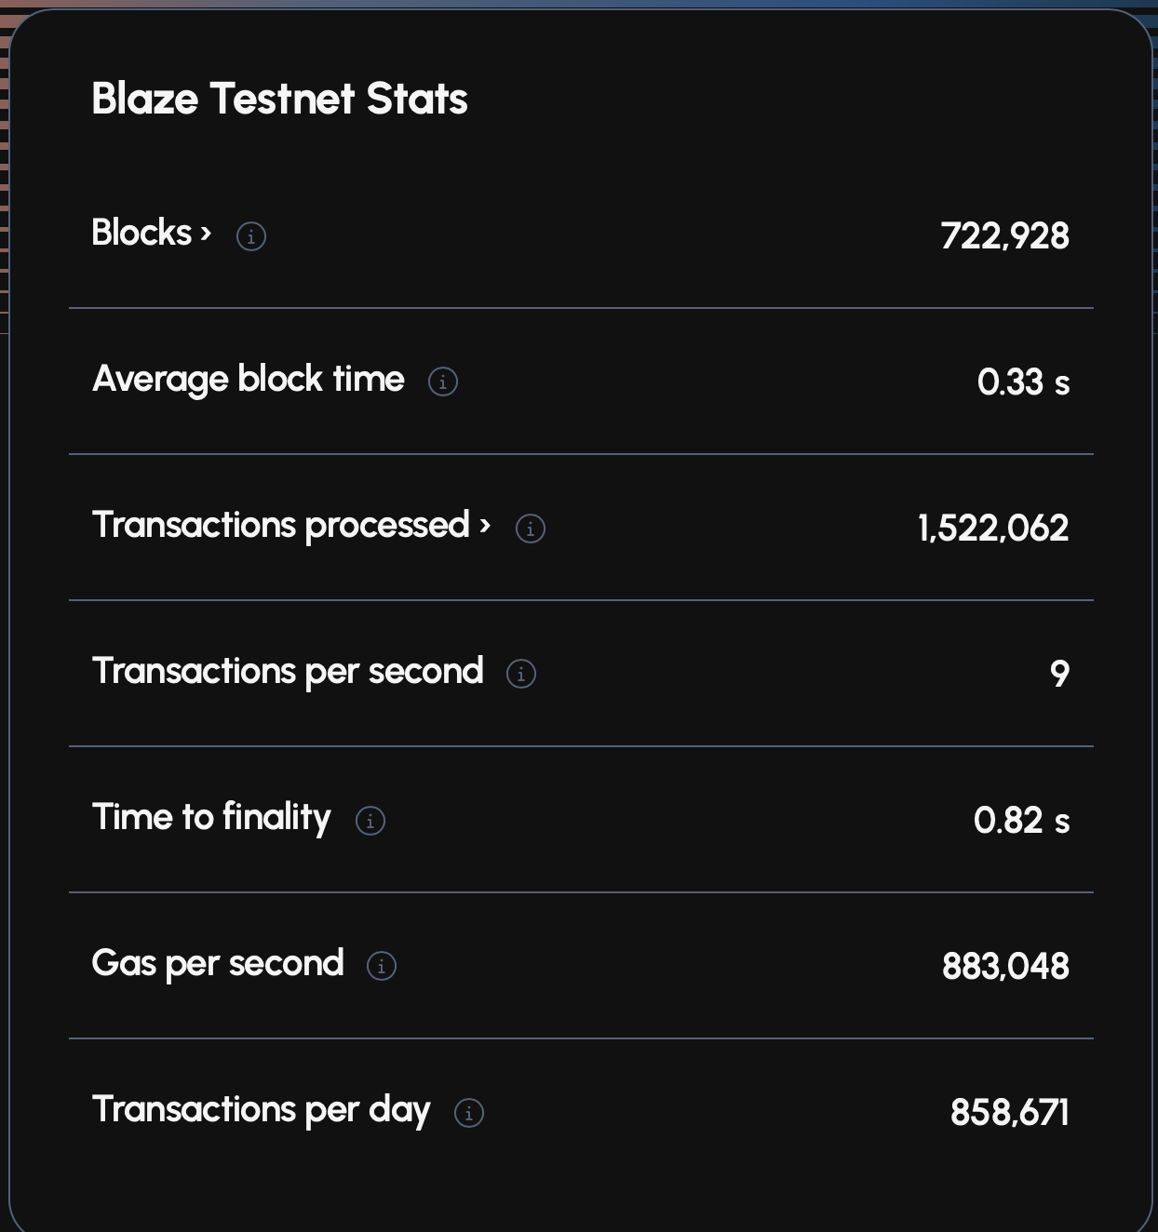Click the chevron arrow after Transactions processed
Screen dimensions: 1158x1232
click(484, 526)
